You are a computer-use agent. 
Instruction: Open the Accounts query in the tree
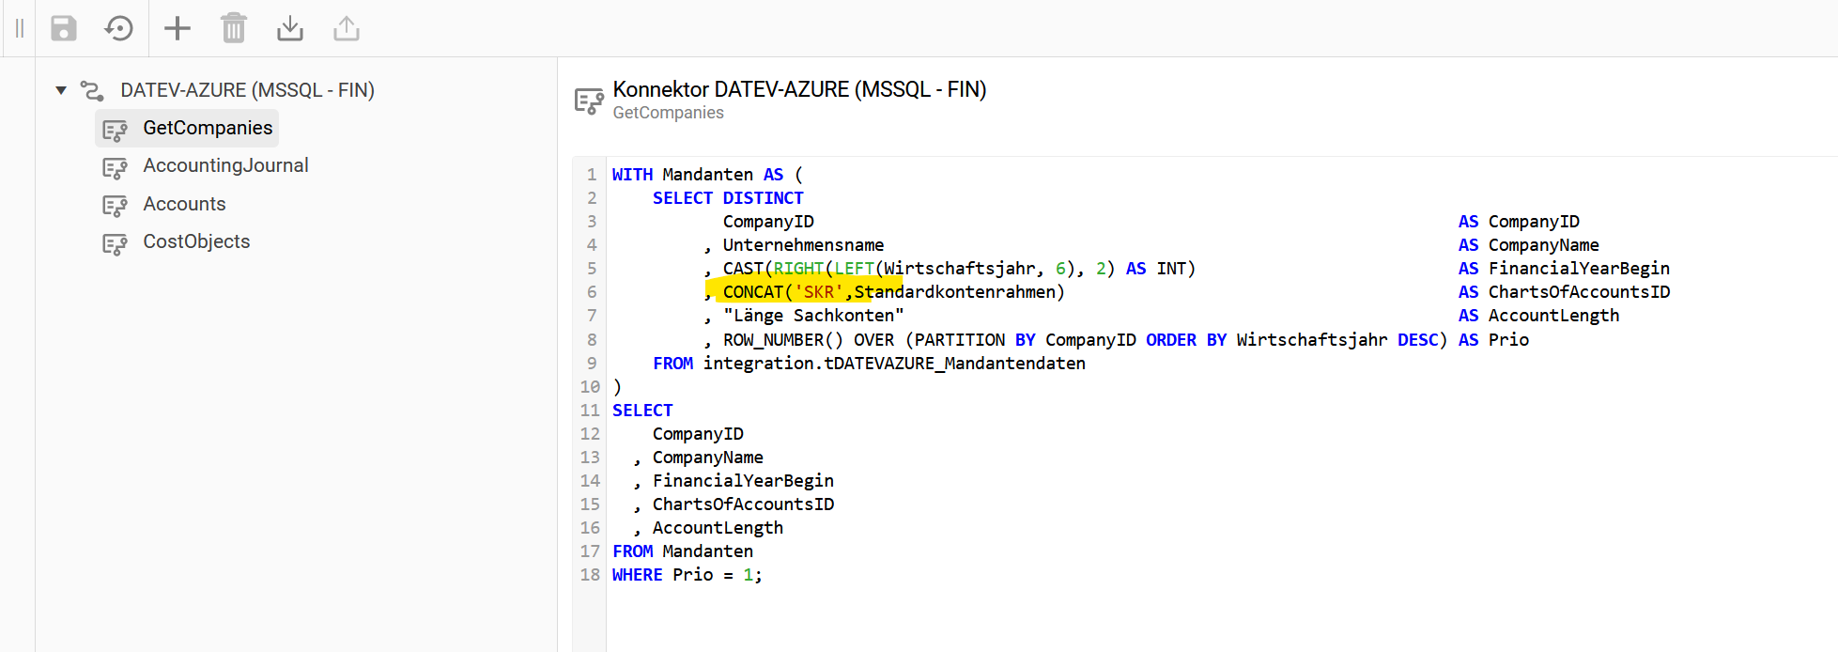pos(184,204)
